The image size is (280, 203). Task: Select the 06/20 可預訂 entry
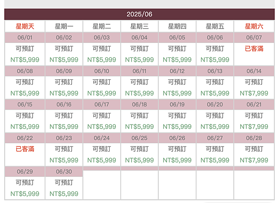[215, 116]
